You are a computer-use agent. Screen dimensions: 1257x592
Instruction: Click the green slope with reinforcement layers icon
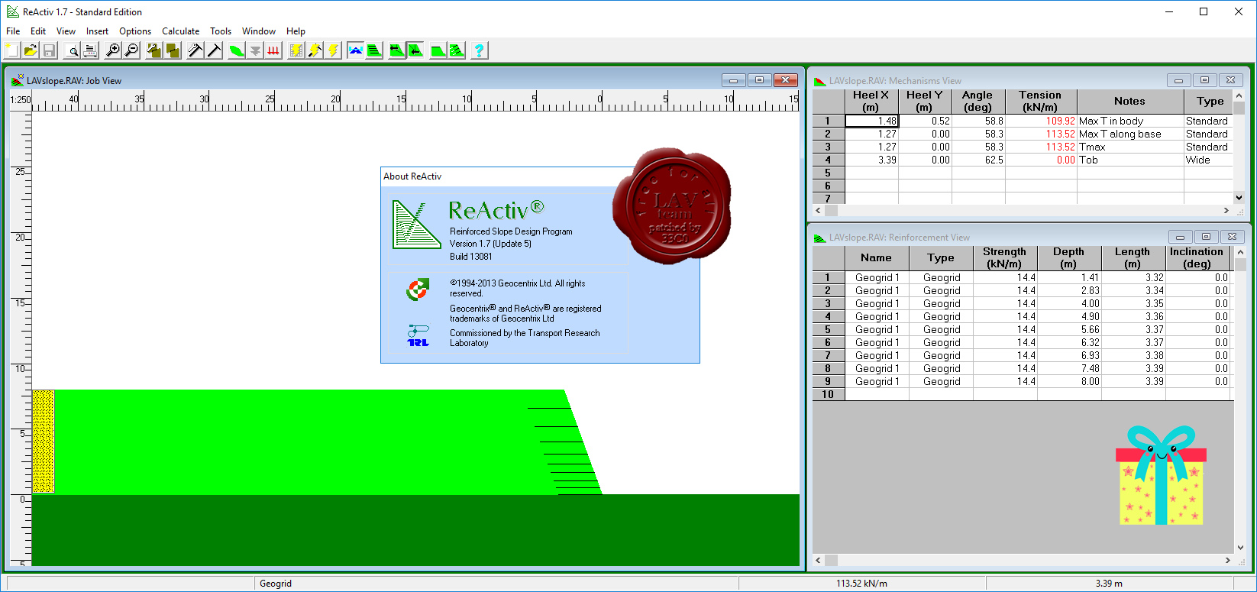click(457, 50)
